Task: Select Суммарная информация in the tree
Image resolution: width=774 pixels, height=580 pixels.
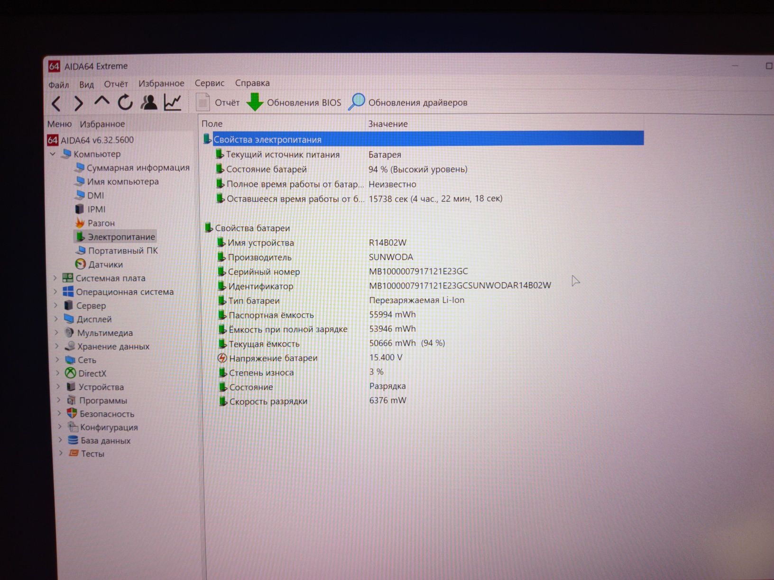Action: 132,168
